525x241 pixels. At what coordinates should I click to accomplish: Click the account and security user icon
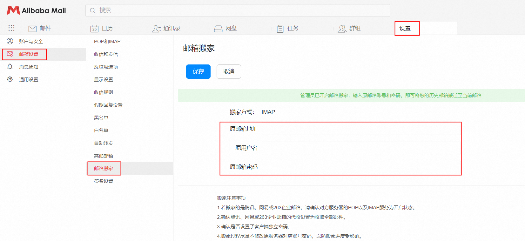pos(10,41)
